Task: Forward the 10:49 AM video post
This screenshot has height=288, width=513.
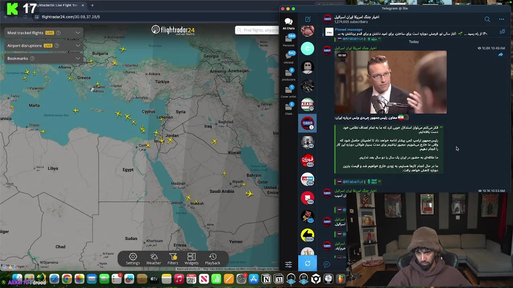Action: coord(501,55)
